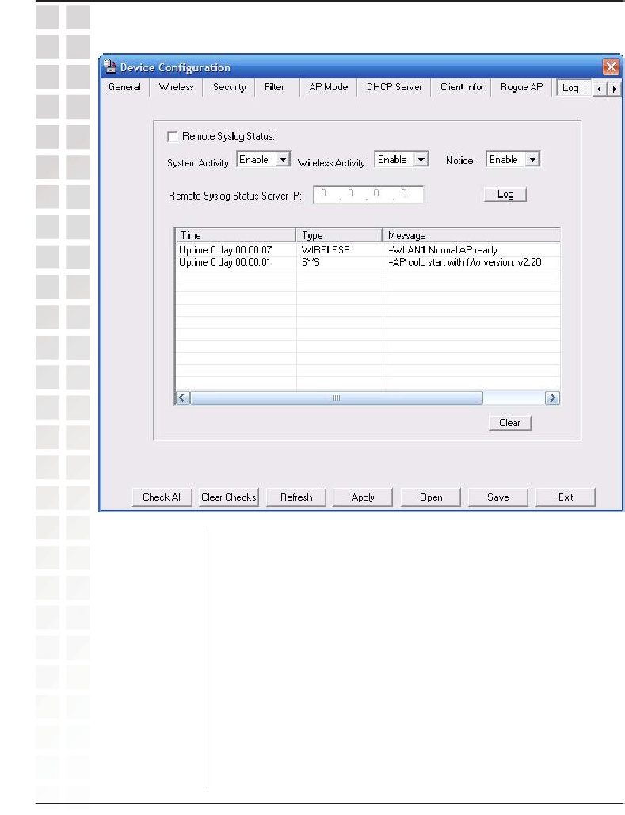The height and width of the screenshot is (815, 625).
Task: Open the Wireless Activity dropdown
Action: 421,160
